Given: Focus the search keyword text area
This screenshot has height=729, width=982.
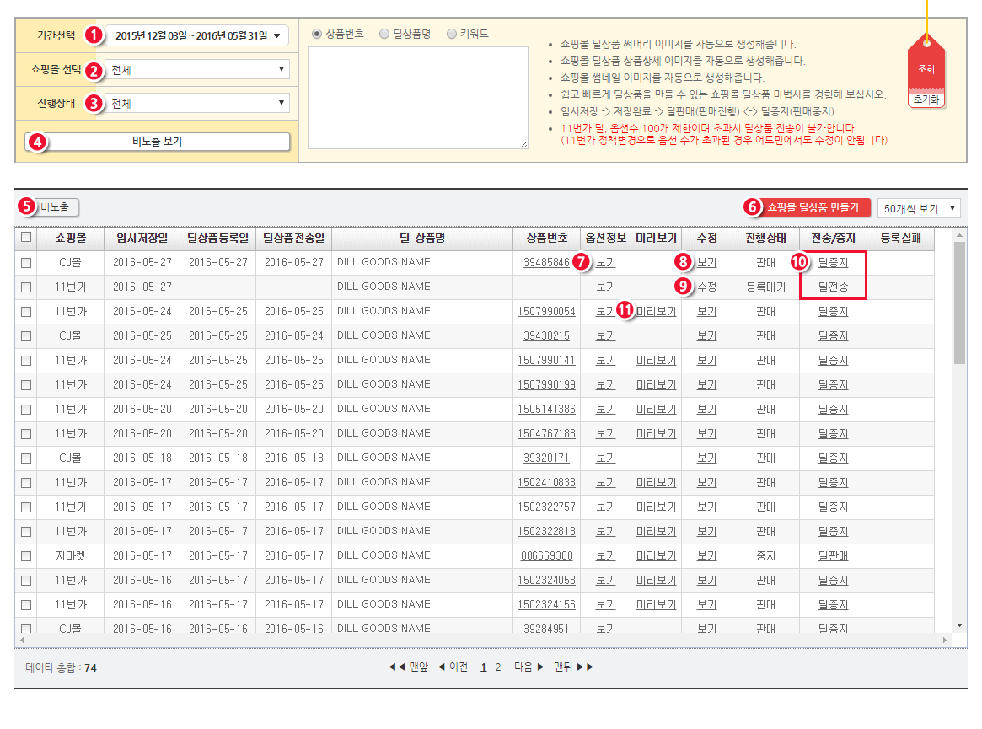Looking at the screenshot, I should pos(418,98).
